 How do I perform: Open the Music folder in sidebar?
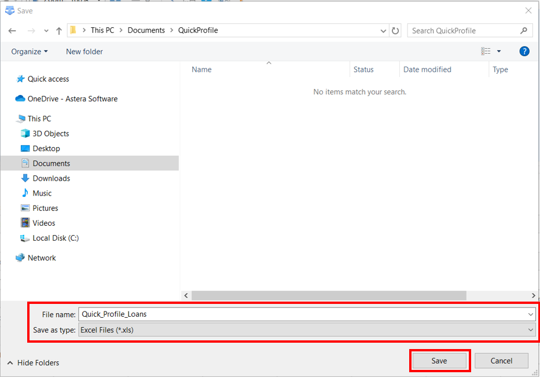pyautogui.click(x=42, y=193)
